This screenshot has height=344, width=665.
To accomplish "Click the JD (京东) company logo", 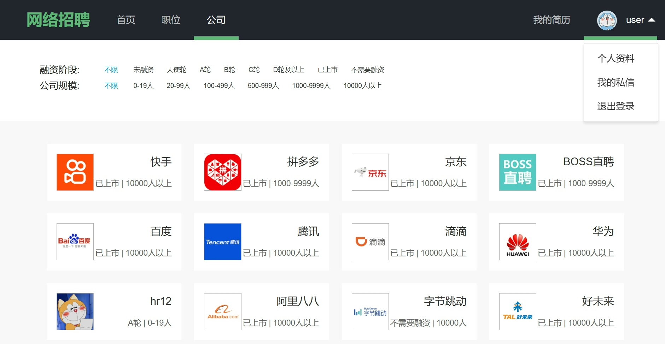I will [x=370, y=172].
